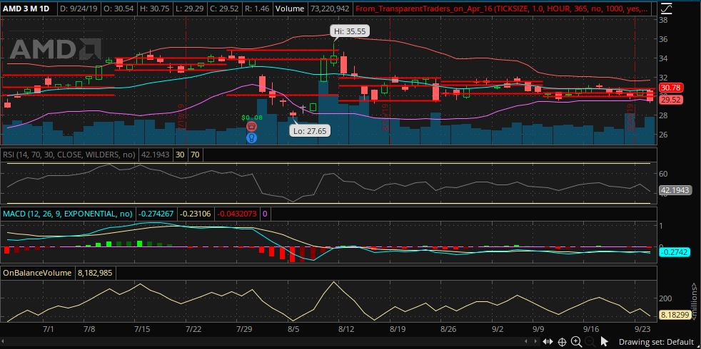This screenshot has width=701, height=349.
Task: Click the L: 29.29 low value
Action: 190,9
